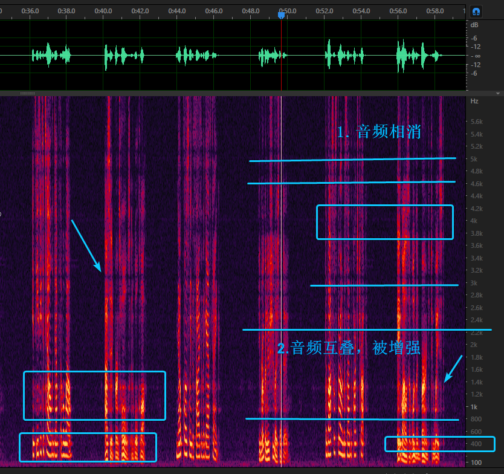
Task: Select 1.6k on the frequency scale
Action: pyautogui.click(x=477, y=369)
